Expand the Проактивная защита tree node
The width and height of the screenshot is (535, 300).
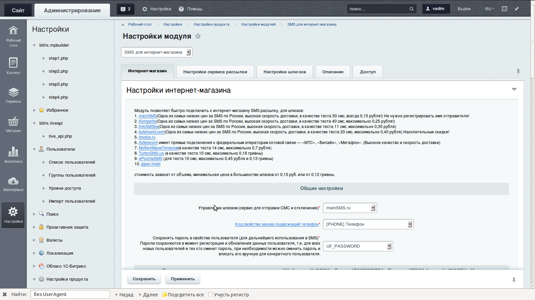click(34, 227)
